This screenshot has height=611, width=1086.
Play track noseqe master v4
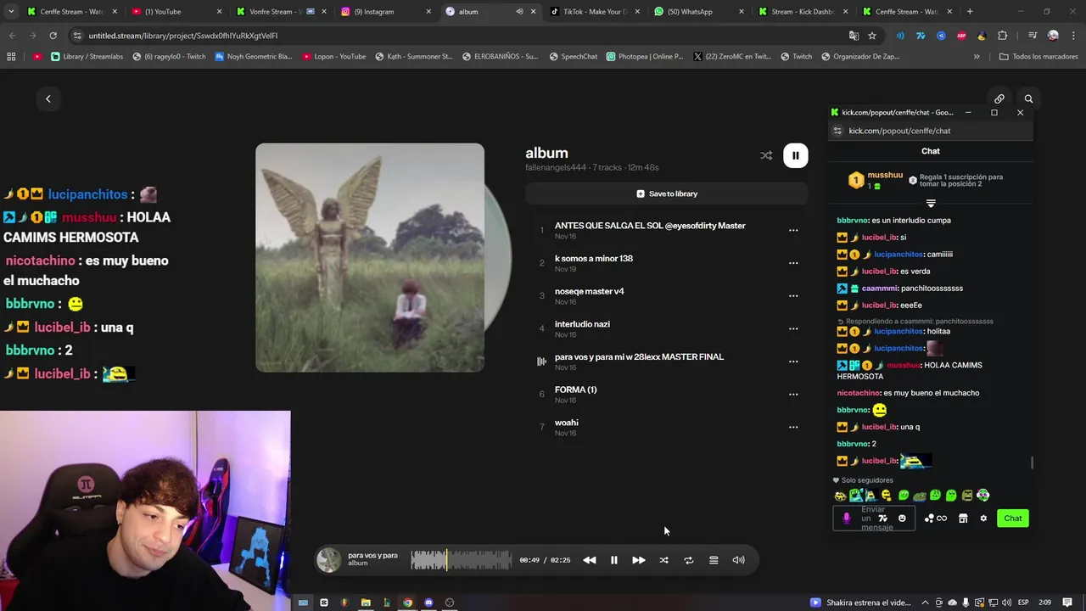(x=589, y=291)
